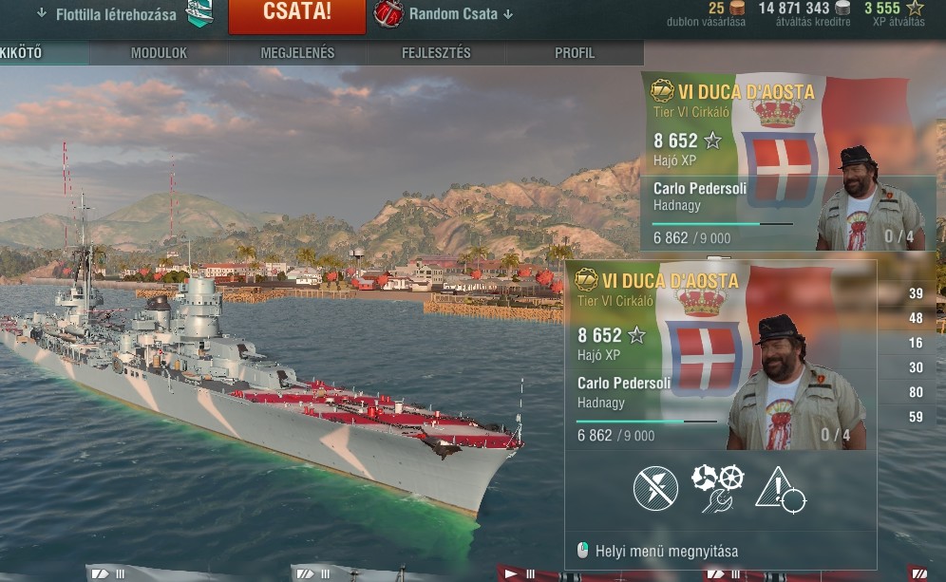Click the átváltás kreditre link

click(813, 22)
